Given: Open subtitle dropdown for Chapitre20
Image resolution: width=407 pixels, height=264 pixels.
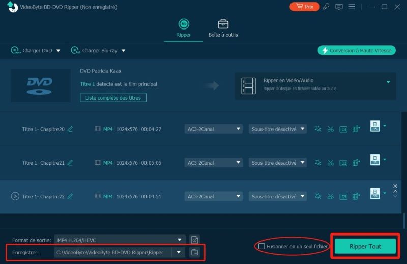Looking at the screenshot, I should [277, 129].
